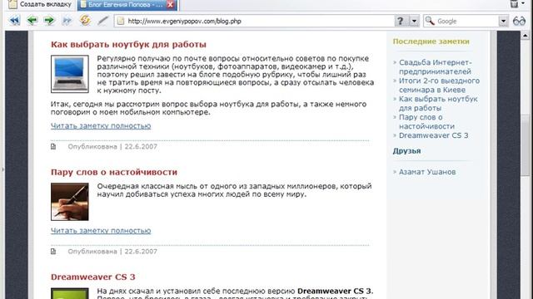This screenshot has width=533, height=299.
Task: Click the date text 22.6.2007 under the laptop post
Action: point(141,147)
